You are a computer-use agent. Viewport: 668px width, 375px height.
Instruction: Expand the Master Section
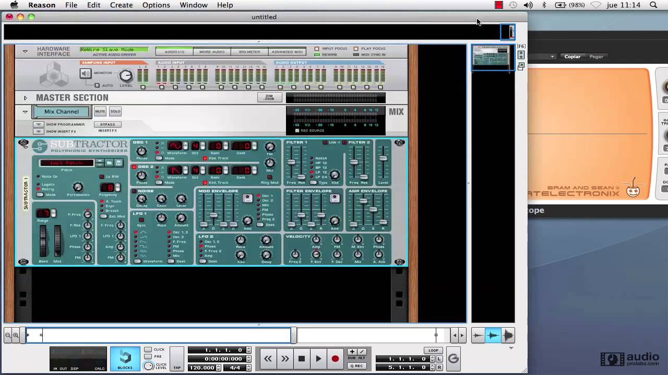(x=25, y=97)
